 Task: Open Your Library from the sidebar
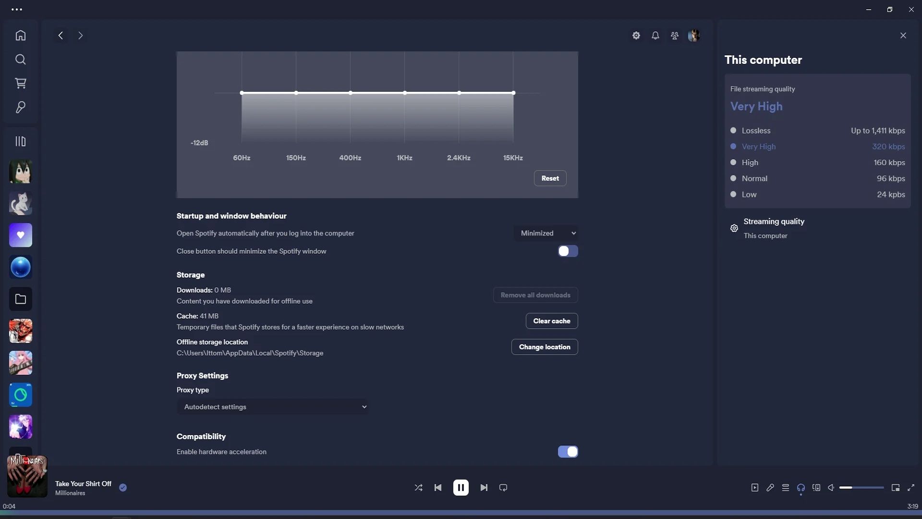click(20, 141)
